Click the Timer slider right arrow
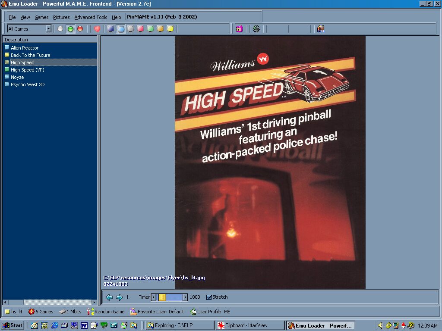 tap(185, 297)
